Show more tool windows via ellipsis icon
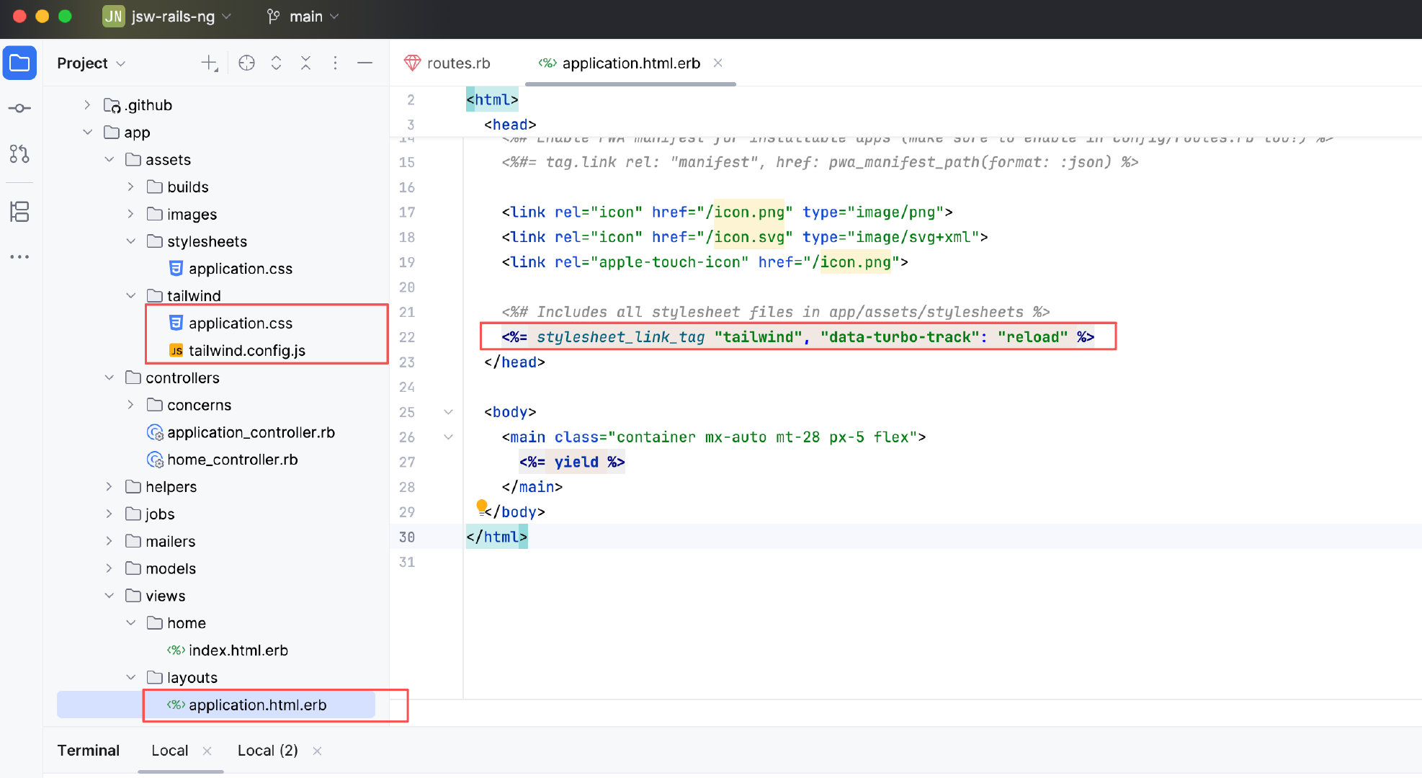The height and width of the screenshot is (778, 1422). click(19, 256)
